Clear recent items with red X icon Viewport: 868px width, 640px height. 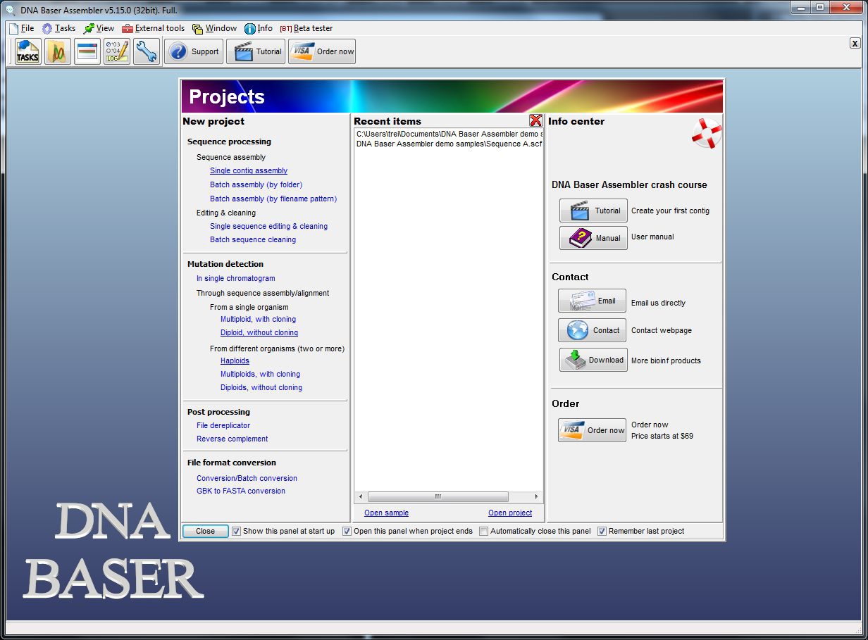coord(536,120)
